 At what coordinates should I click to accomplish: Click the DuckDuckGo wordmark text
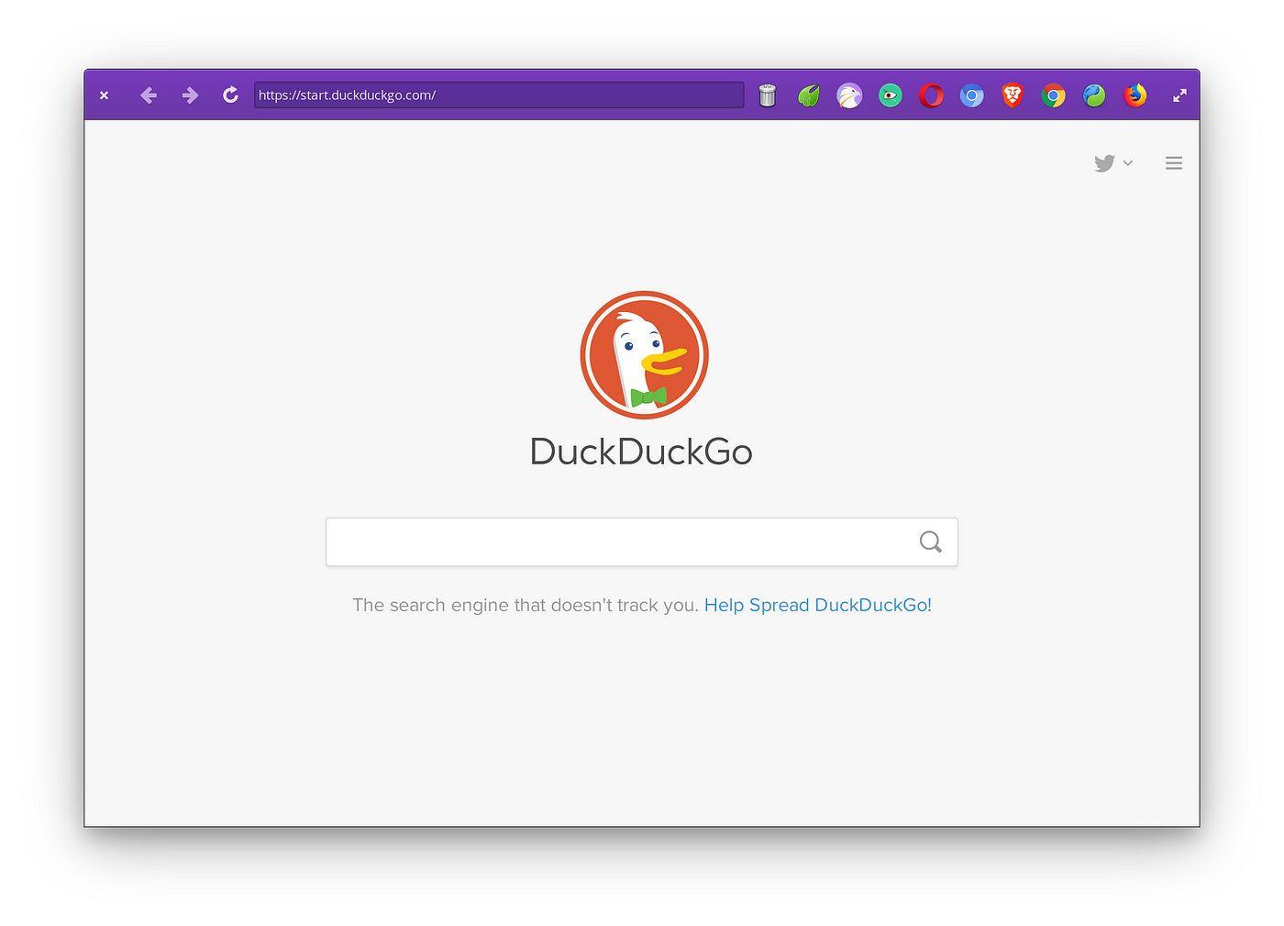point(641,452)
